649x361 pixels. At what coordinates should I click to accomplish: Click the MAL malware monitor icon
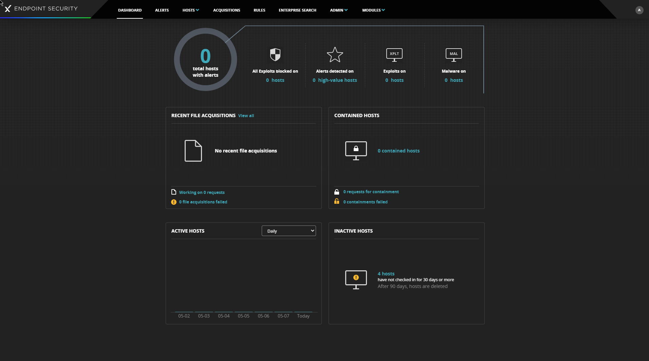point(453,55)
